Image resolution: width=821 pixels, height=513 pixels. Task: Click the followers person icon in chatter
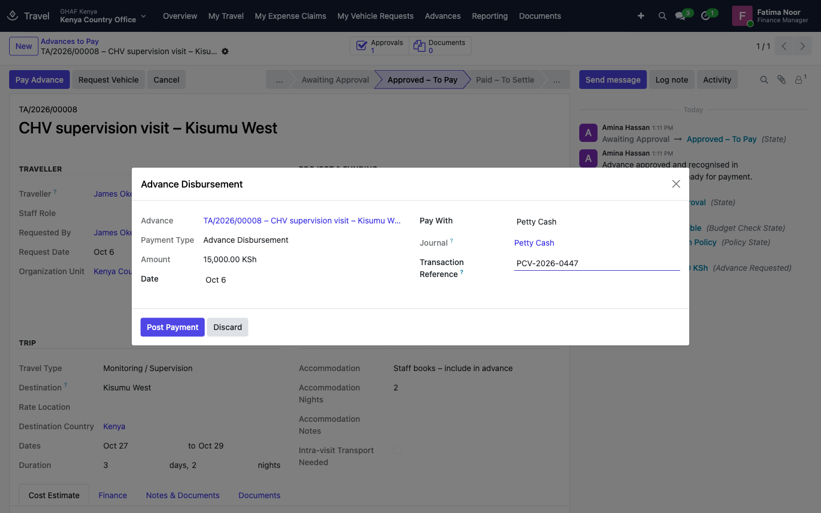[x=799, y=80]
